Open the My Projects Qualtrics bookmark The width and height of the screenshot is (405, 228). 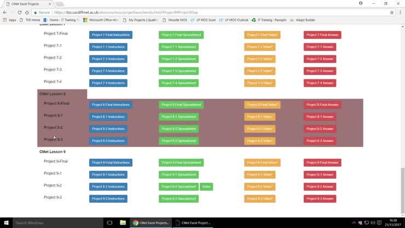tap(140, 20)
